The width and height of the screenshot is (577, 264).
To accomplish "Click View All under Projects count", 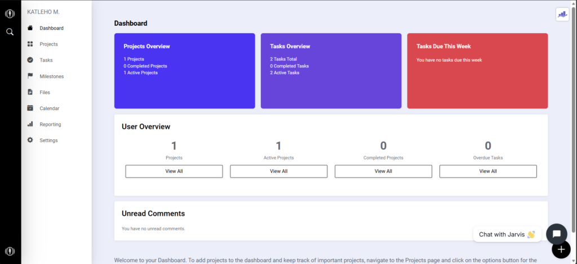I will click(x=174, y=171).
